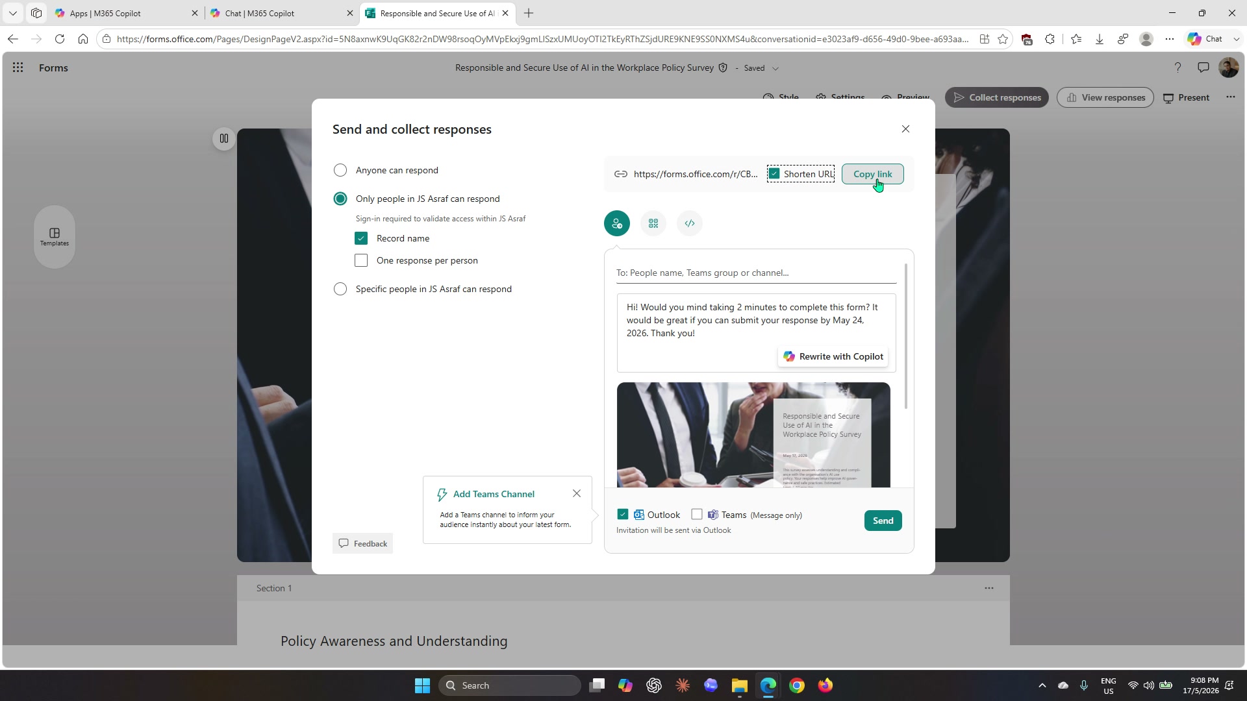
Task: Open Firefox from the taskbar
Action: coord(825,685)
